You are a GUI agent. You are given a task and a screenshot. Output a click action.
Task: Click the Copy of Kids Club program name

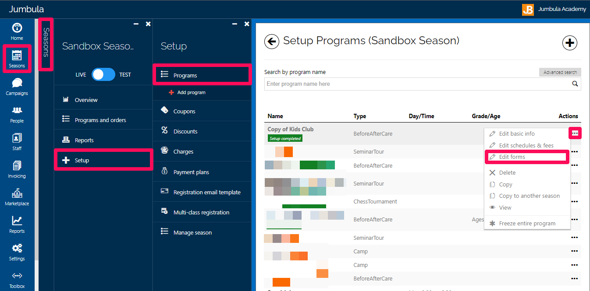point(291,129)
